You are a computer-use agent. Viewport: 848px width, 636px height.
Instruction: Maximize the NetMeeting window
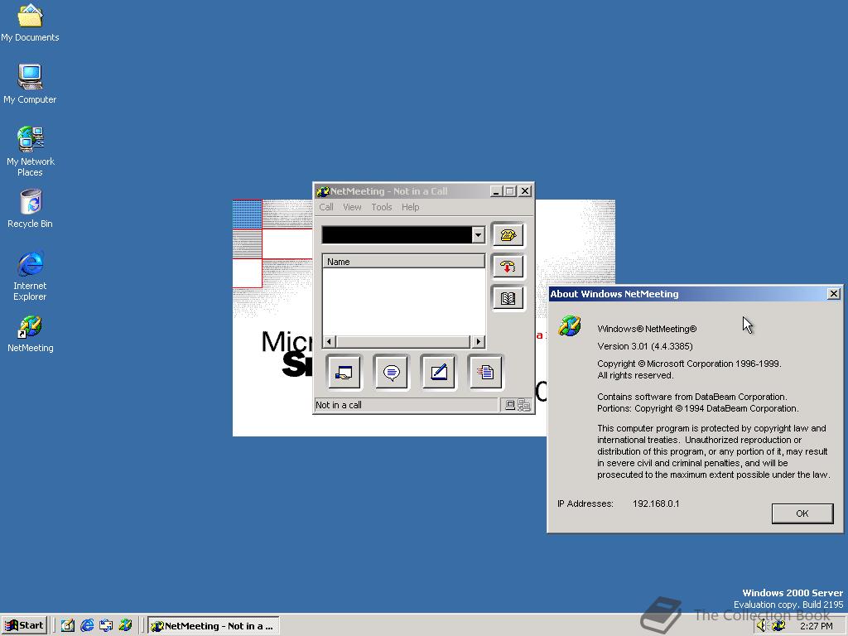(509, 191)
